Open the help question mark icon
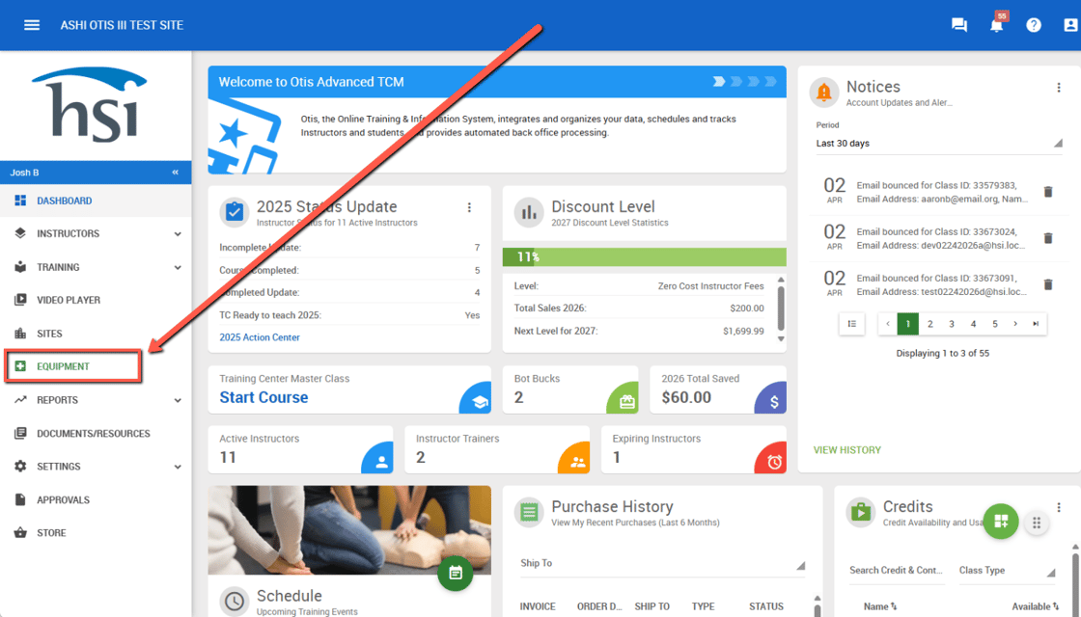 click(1034, 25)
